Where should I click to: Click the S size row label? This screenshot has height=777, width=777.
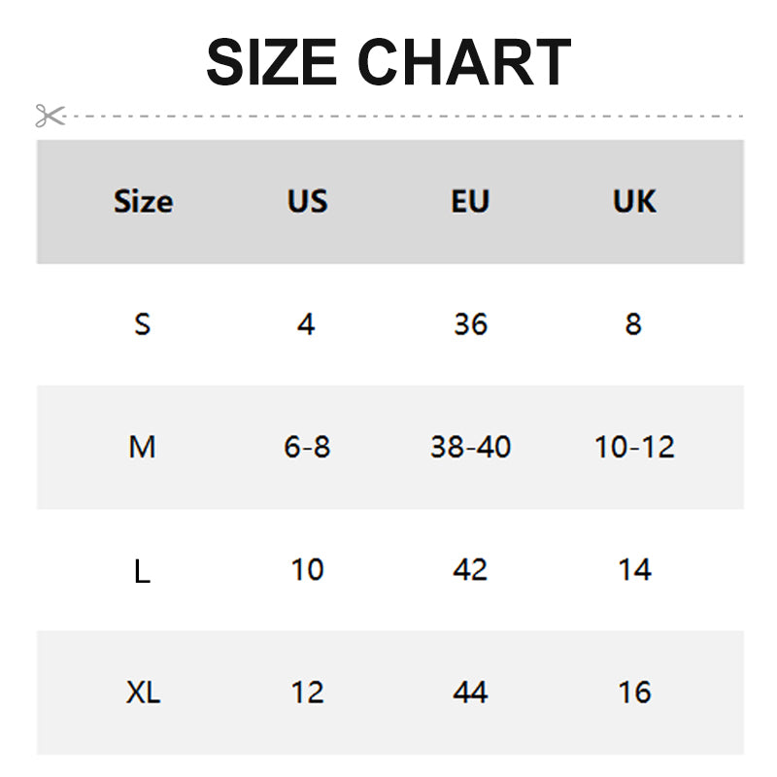[x=143, y=324]
